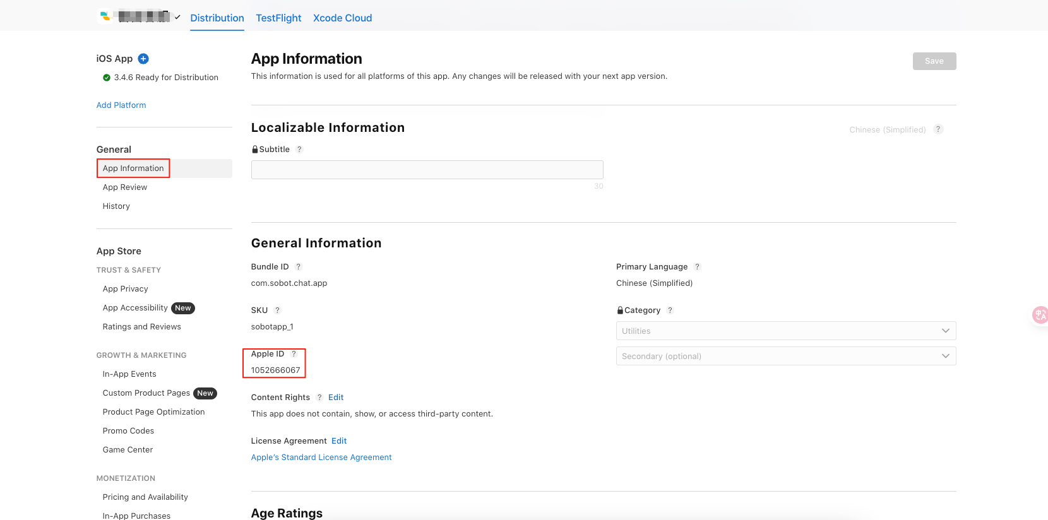Click the help icon beside Primary Language
The image size is (1048, 520).
pyautogui.click(x=697, y=267)
